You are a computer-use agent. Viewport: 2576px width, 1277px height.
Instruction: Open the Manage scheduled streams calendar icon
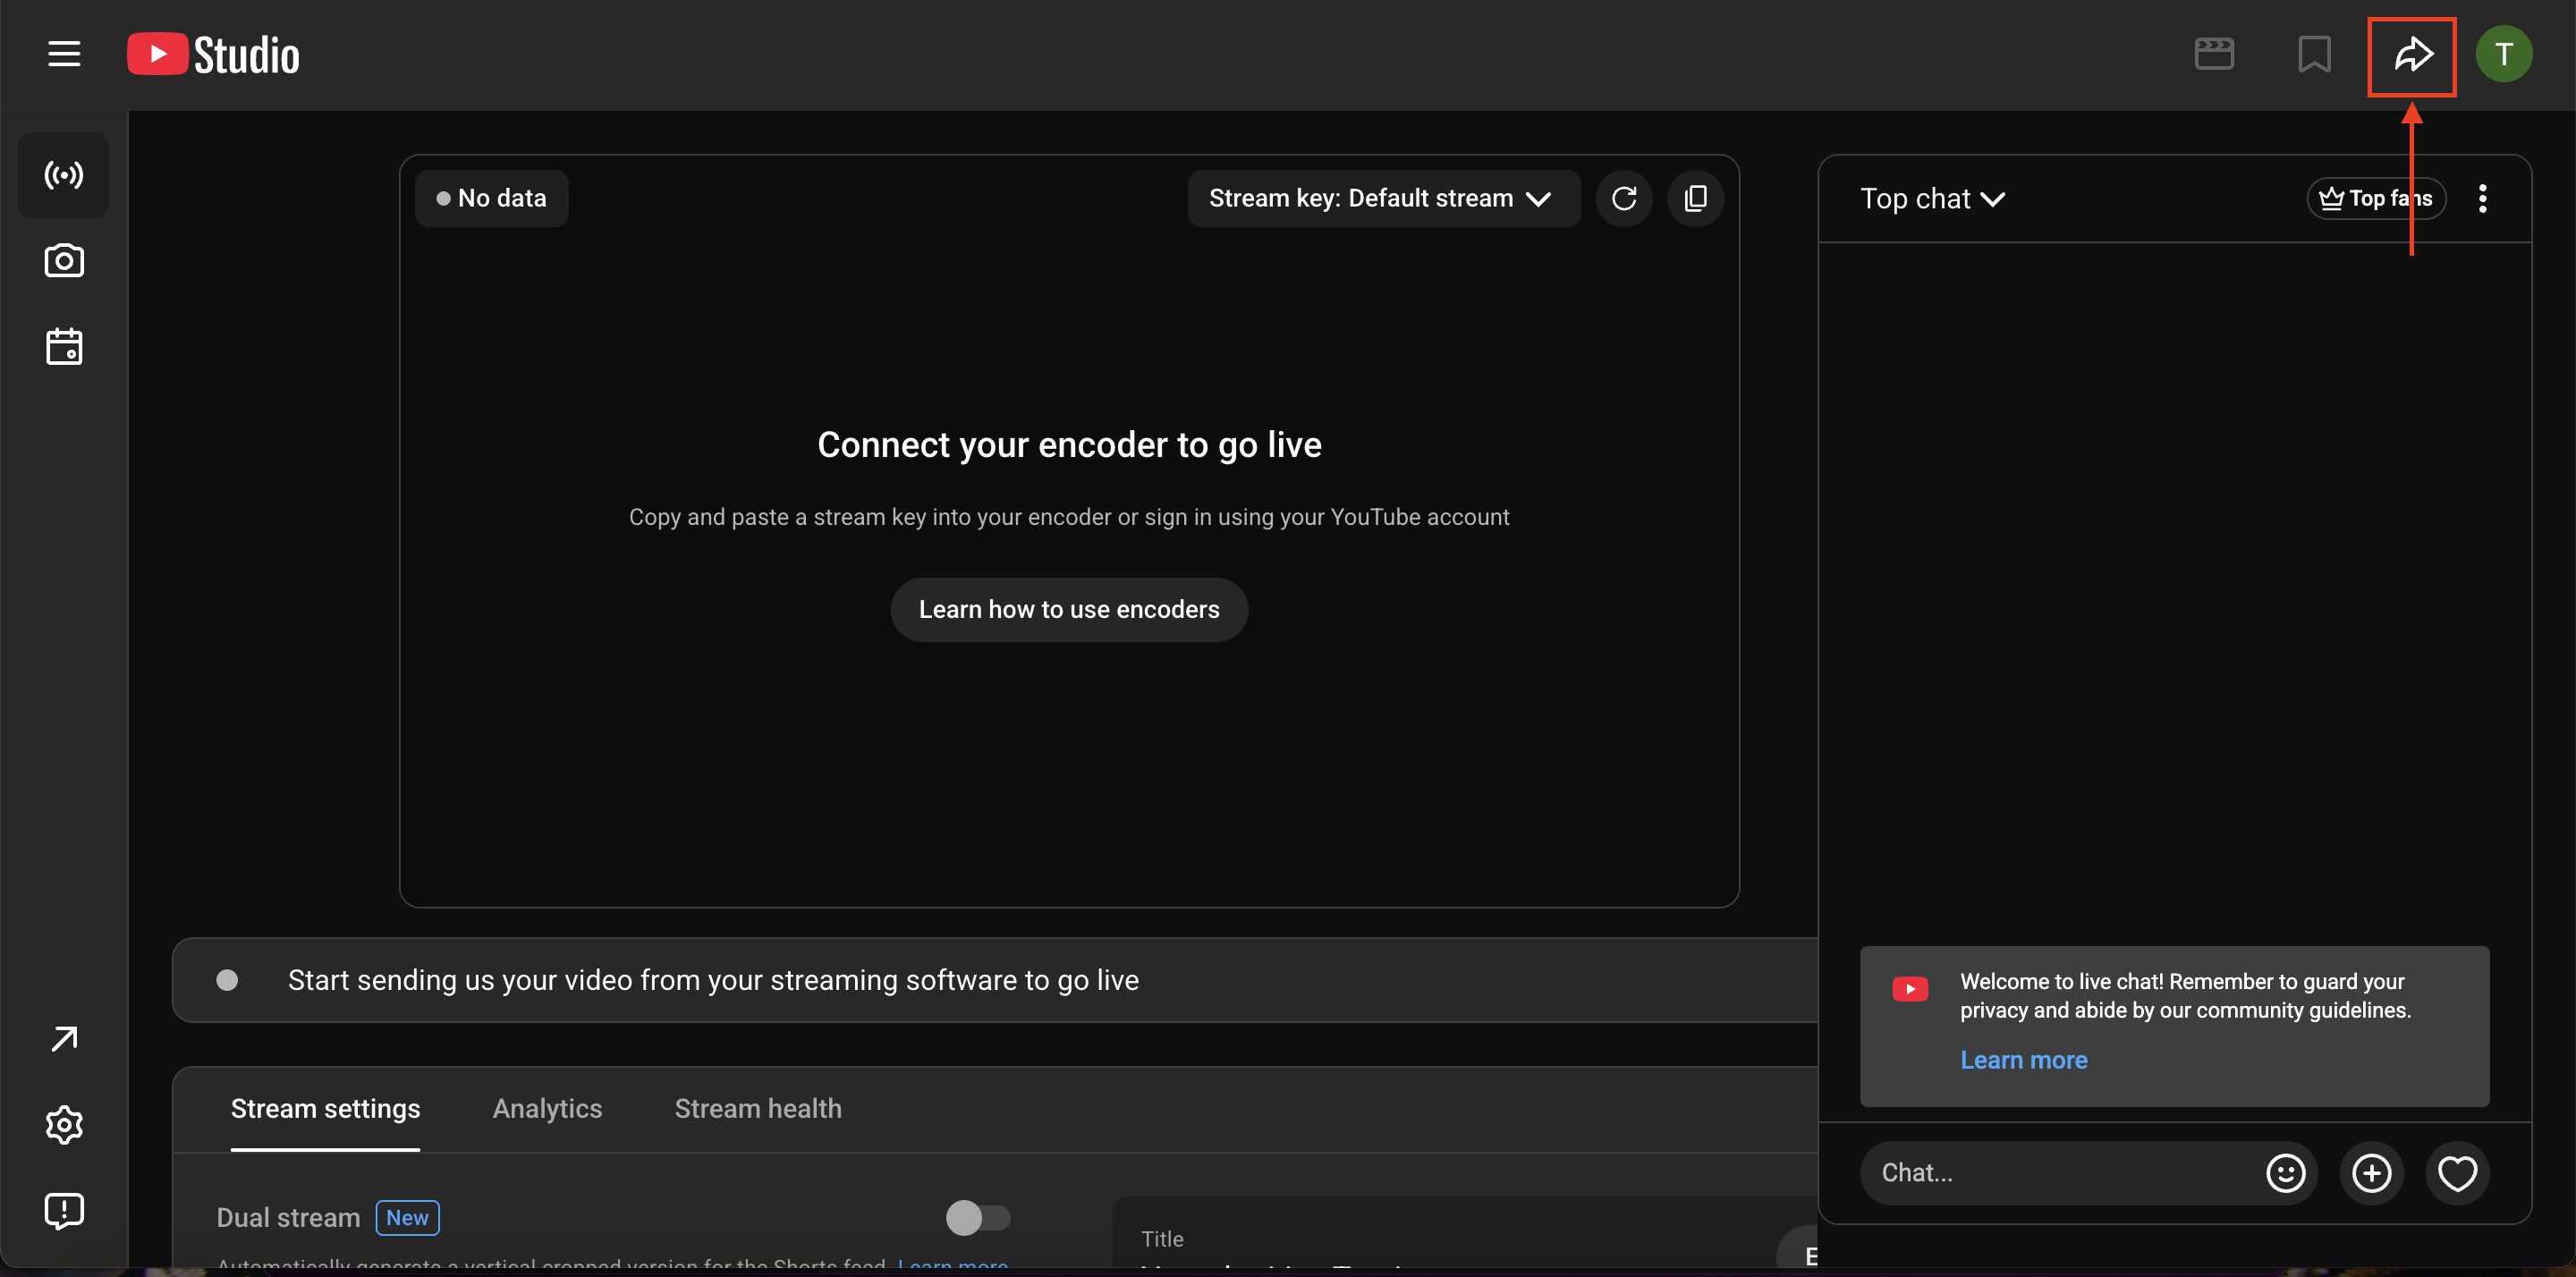point(64,347)
